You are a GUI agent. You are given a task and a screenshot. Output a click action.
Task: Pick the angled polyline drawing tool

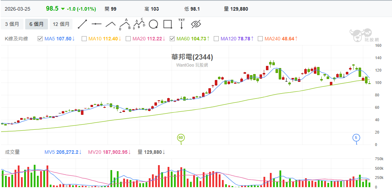point(110,24)
